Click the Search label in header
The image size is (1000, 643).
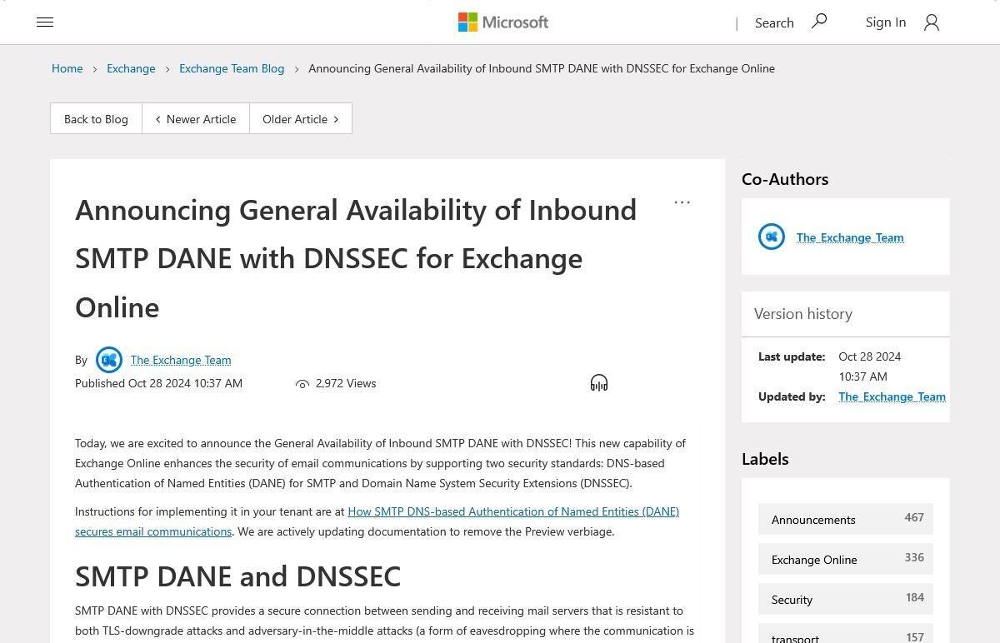pyautogui.click(x=774, y=22)
